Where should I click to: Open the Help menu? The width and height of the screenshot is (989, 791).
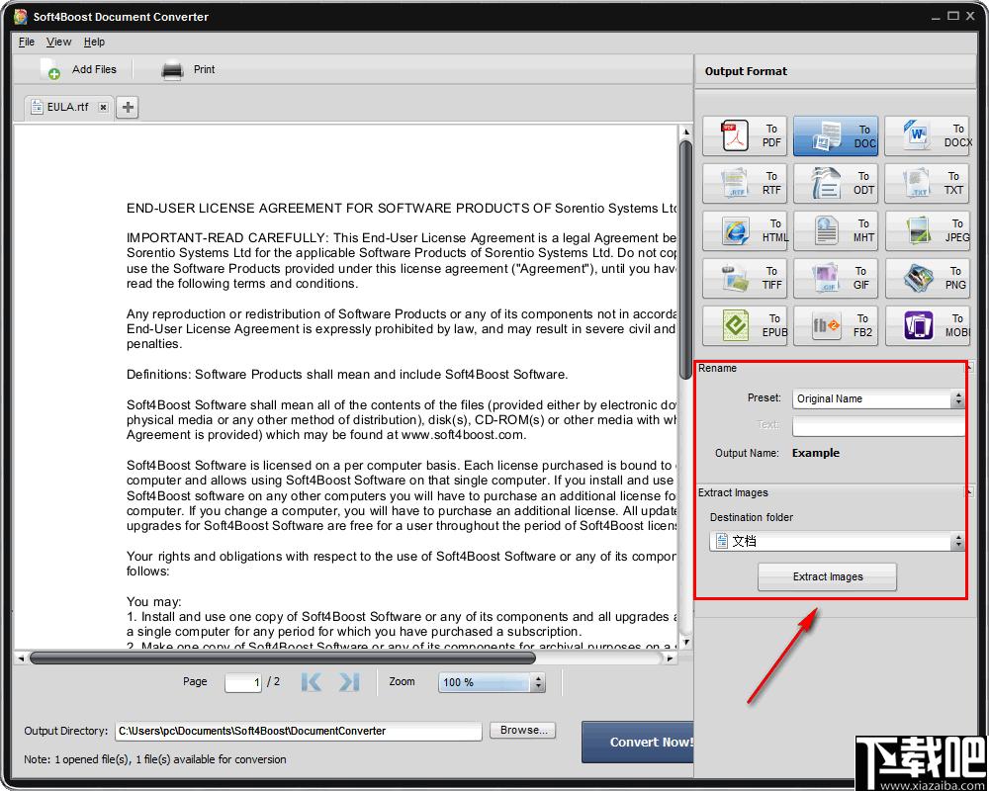[94, 42]
